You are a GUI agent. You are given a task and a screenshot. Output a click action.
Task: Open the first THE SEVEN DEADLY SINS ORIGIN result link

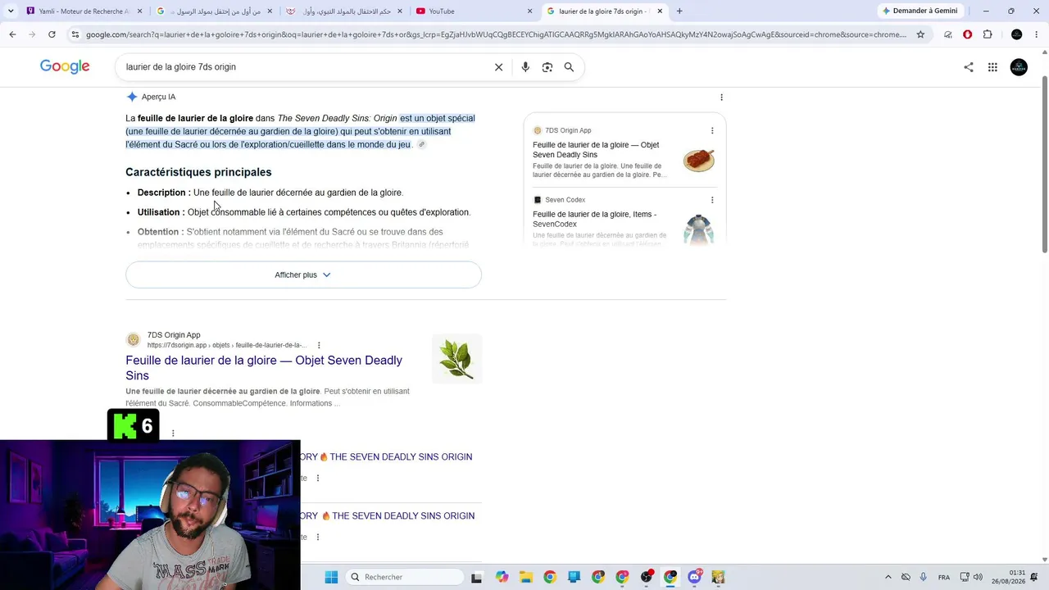pyautogui.click(x=386, y=457)
